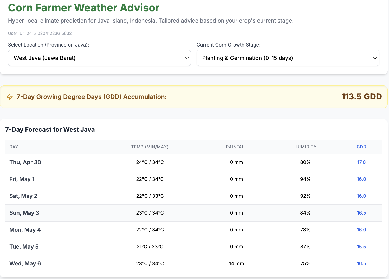This screenshot has height=279, width=389.
Task: Click the 16.5 GDD value for Sun, May 3
Action: (x=361, y=213)
